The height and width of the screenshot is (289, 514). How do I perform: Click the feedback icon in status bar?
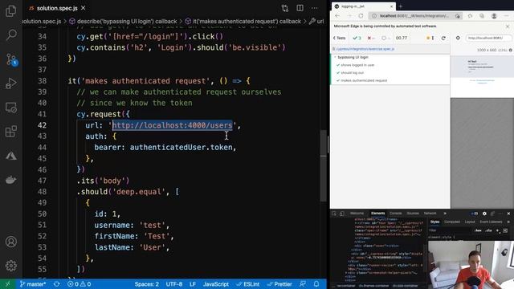point(303,284)
